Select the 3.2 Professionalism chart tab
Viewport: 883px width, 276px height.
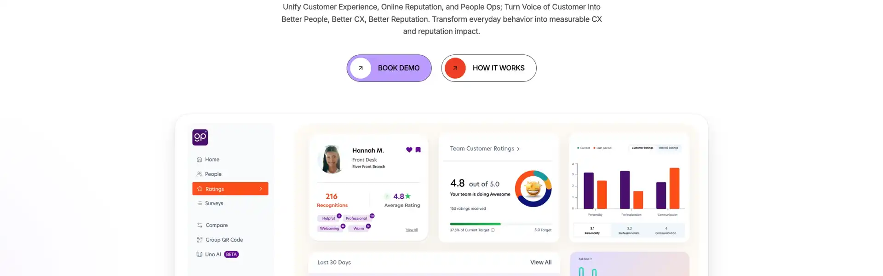[x=629, y=230]
